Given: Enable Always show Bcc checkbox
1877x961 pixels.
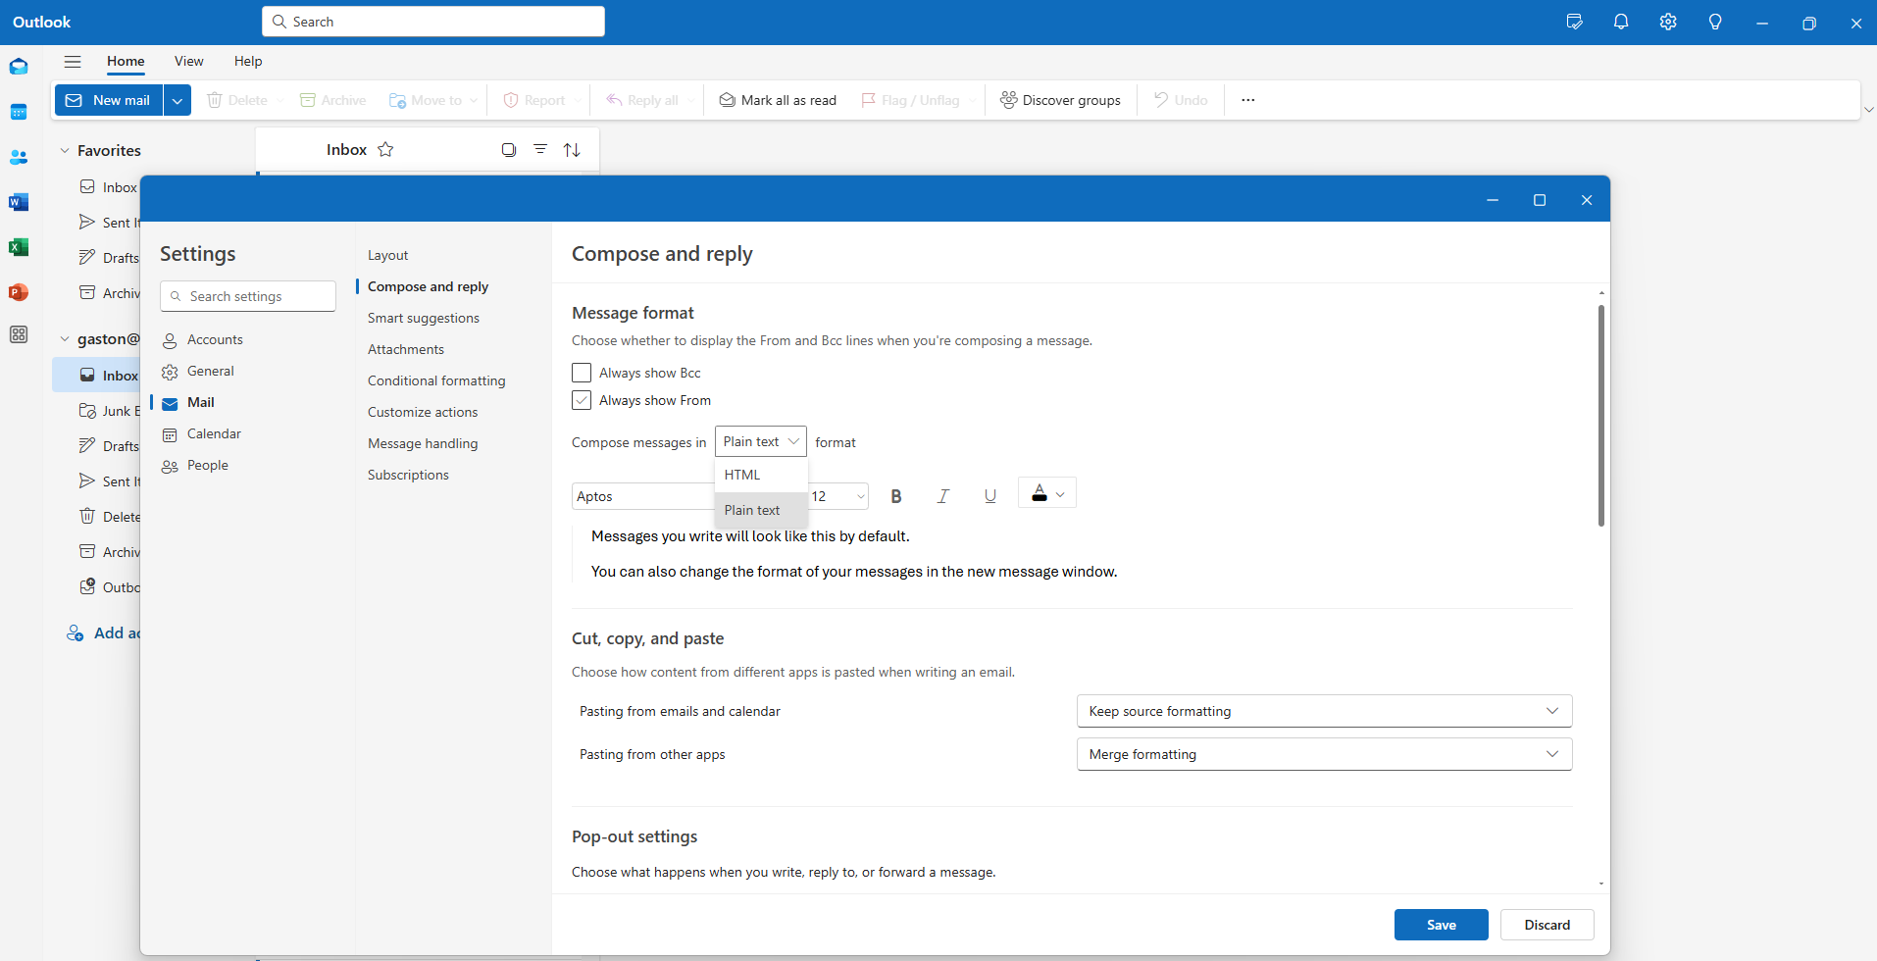Looking at the screenshot, I should 582,373.
